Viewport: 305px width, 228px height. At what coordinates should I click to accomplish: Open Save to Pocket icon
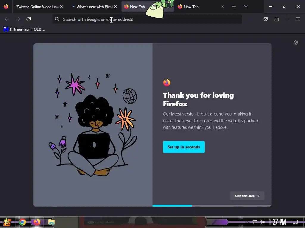pos(265,19)
